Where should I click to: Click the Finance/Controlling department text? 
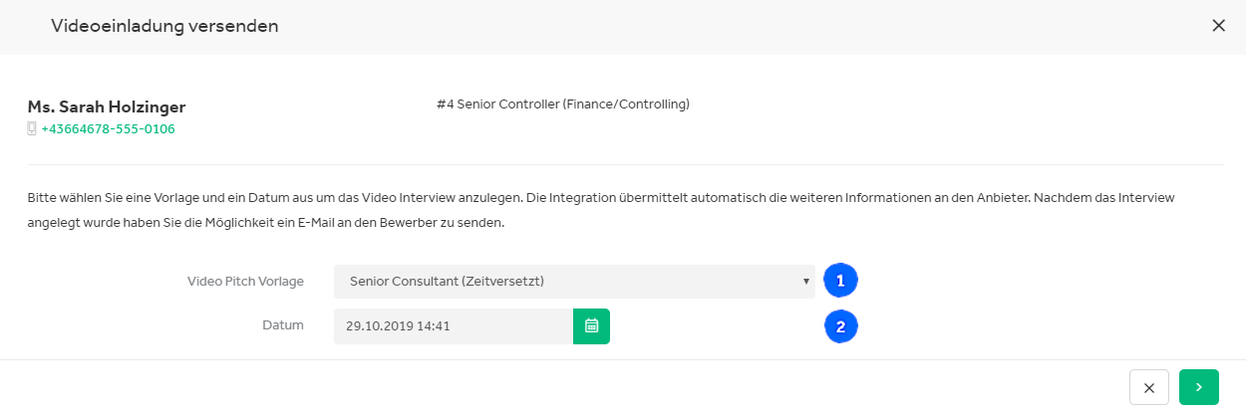pos(627,104)
